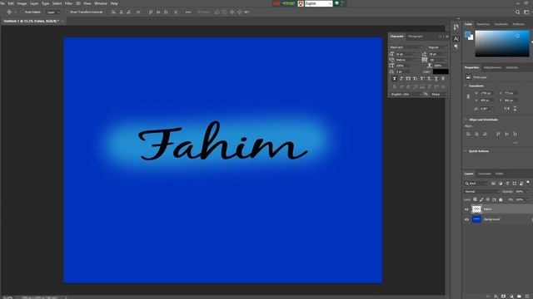Switch to the Paragraph tab

(415, 37)
